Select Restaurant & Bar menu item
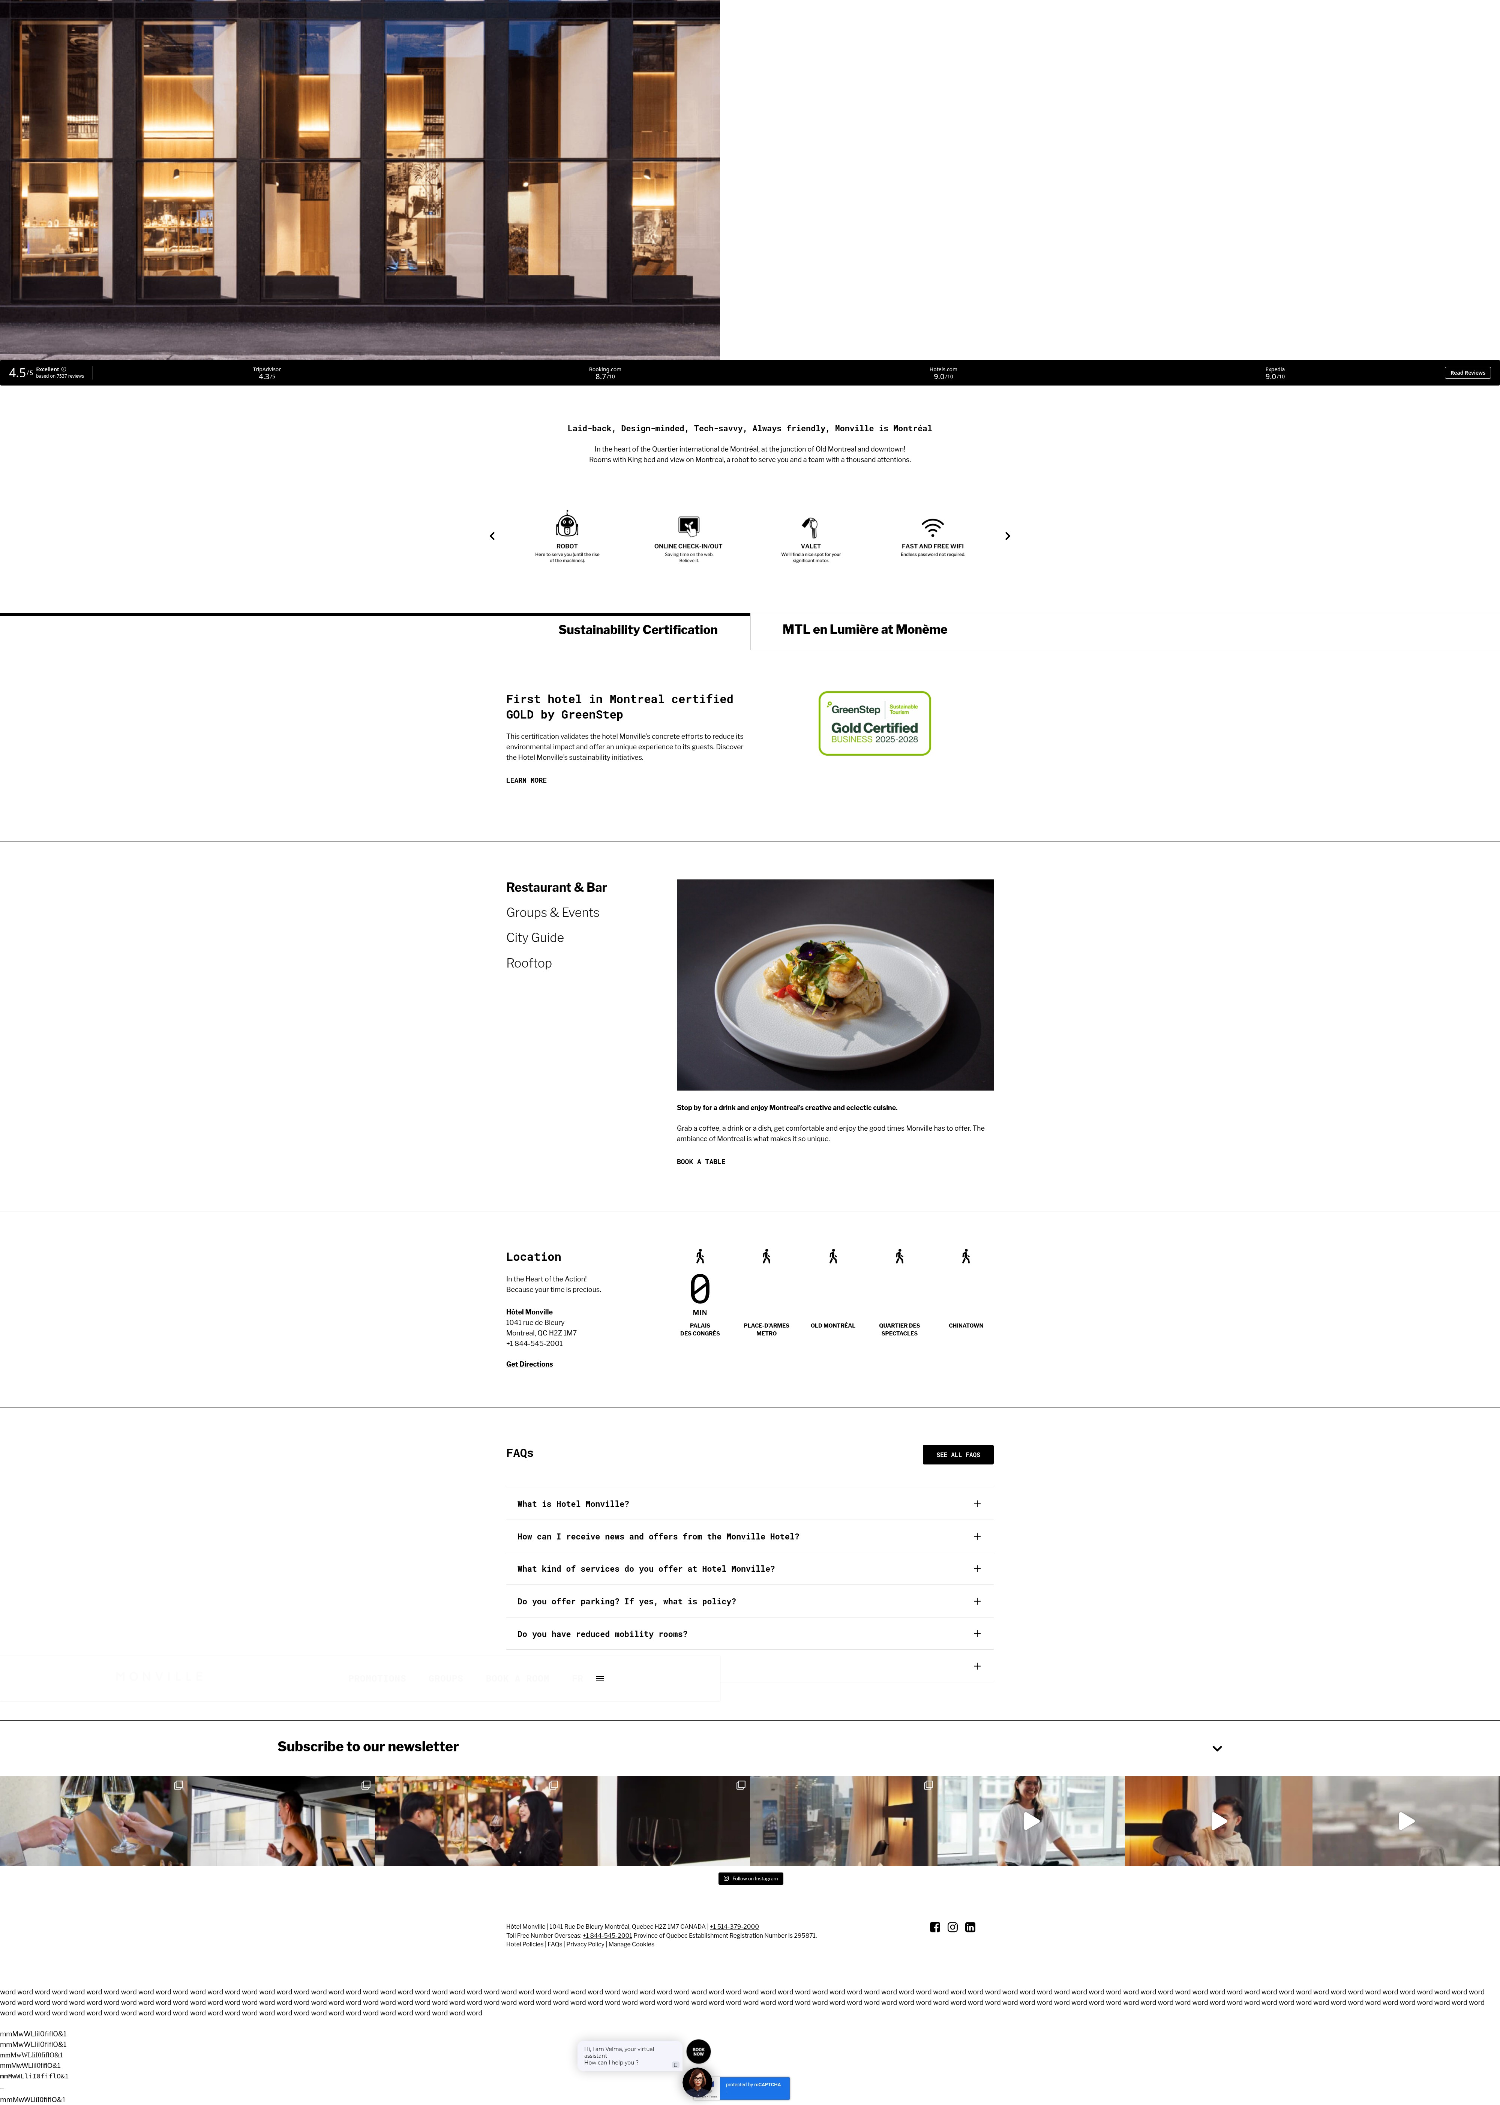Image resolution: width=1500 pixels, height=2105 pixels. click(x=556, y=888)
